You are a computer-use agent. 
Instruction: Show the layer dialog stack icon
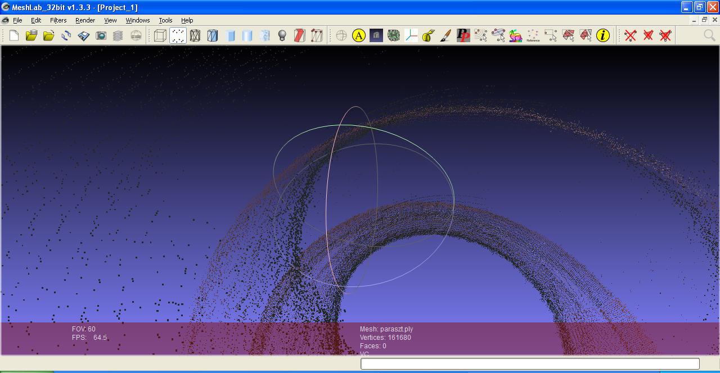118,35
